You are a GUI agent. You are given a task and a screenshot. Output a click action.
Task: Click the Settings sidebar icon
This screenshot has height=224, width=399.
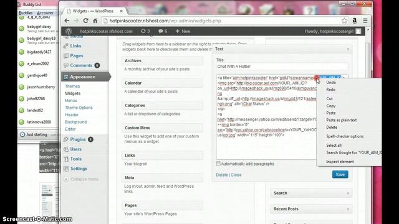[66, 169]
